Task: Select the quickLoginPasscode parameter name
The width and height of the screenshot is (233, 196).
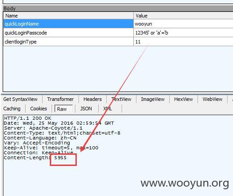Action: (26, 33)
